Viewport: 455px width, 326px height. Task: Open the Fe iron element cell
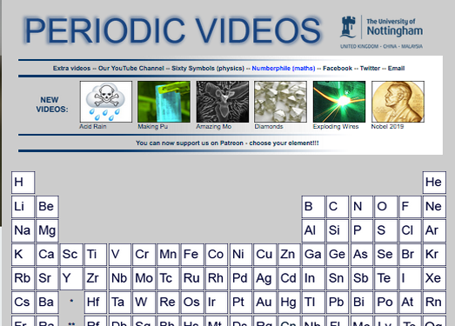pos(192,255)
